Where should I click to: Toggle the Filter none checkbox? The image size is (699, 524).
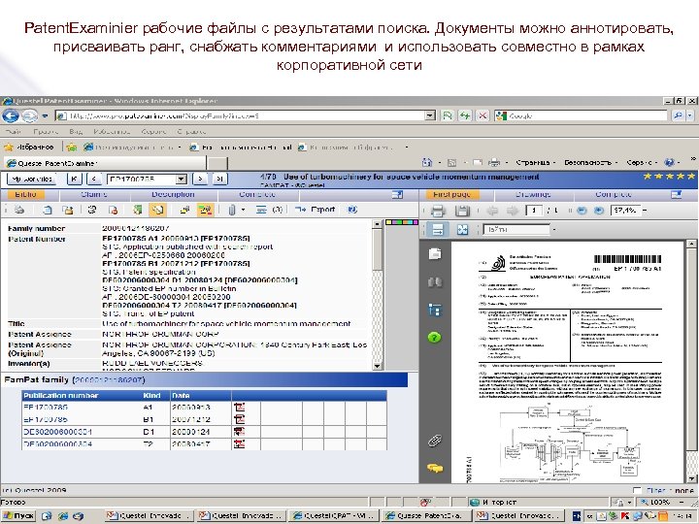pos(637,490)
